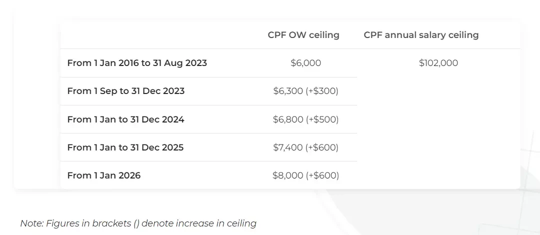Click the CPF annual salary ceiling header
This screenshot has width=540, height=235.
coord(421,35)
